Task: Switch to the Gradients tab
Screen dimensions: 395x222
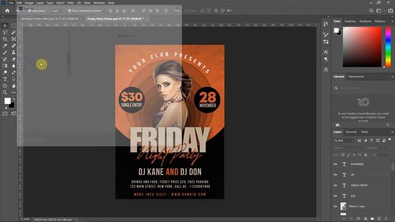Action: [x=365, y=22]
